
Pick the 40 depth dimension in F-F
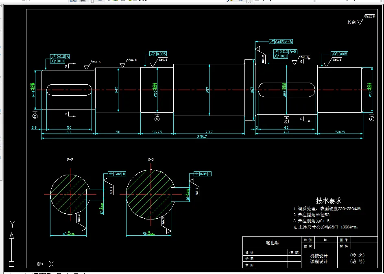[x=69, y=234]
